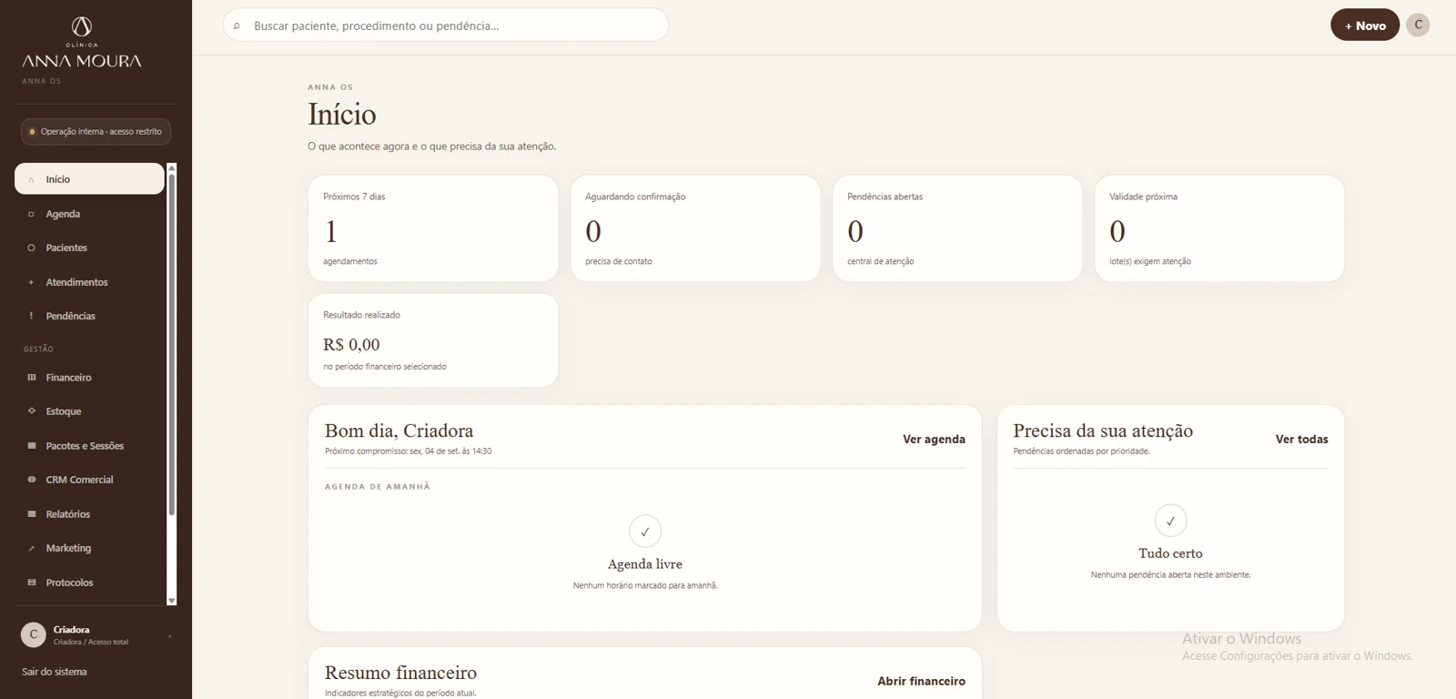Click the Precisa da sua atenção heading
The height and width of the screenshot is (699, 1456).
[1103, 431]
